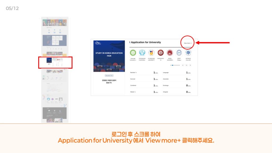This screenshot has height=153, width=272.
Task: Open the Gyeonggi University logo
Action: [x=133, y=53]
